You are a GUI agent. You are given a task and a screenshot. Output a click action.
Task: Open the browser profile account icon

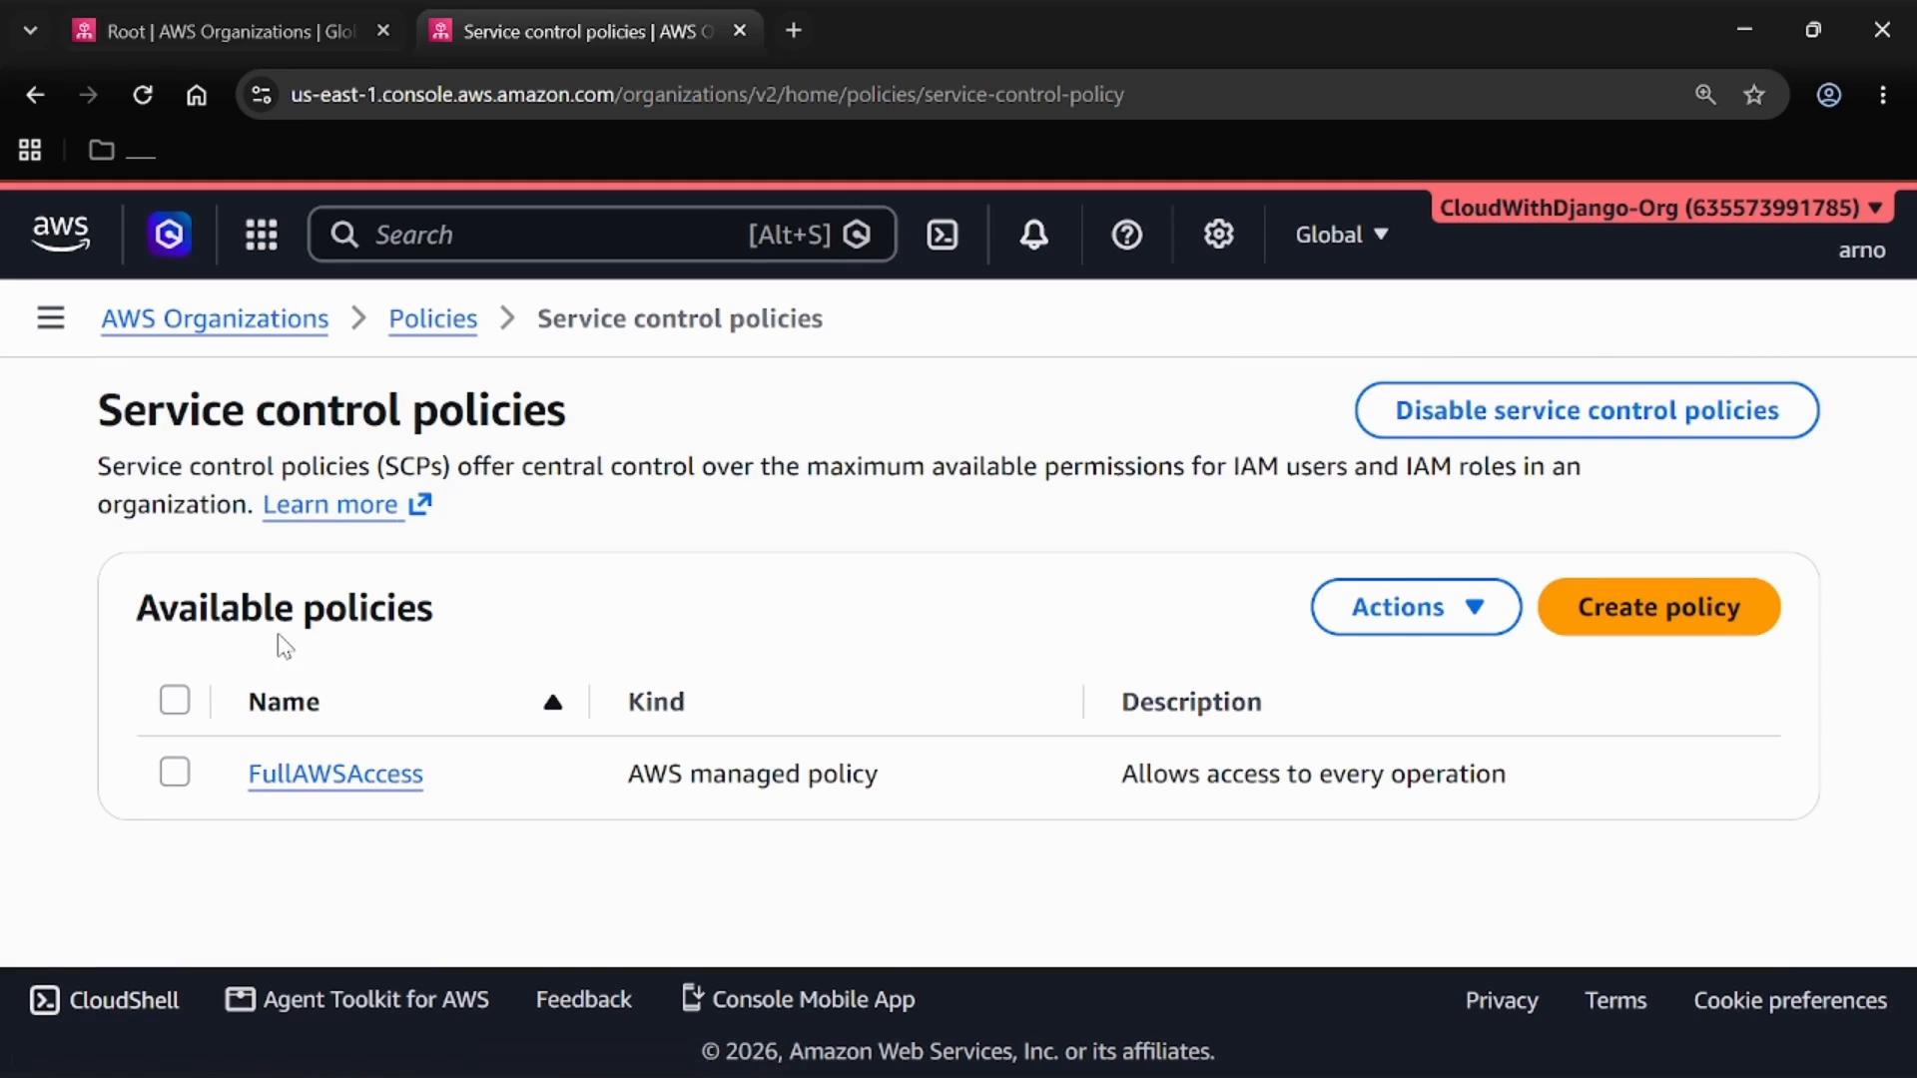coord(1829,95)
